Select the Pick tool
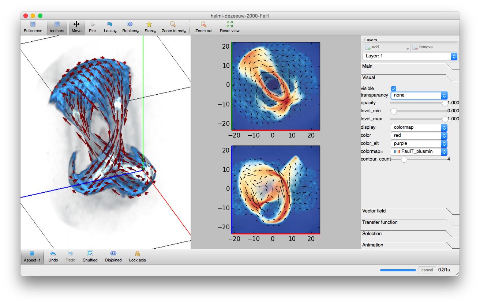The image size is (480, 305). 93,27
